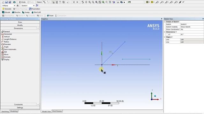Collapse the Edges: 2 group

165,37
